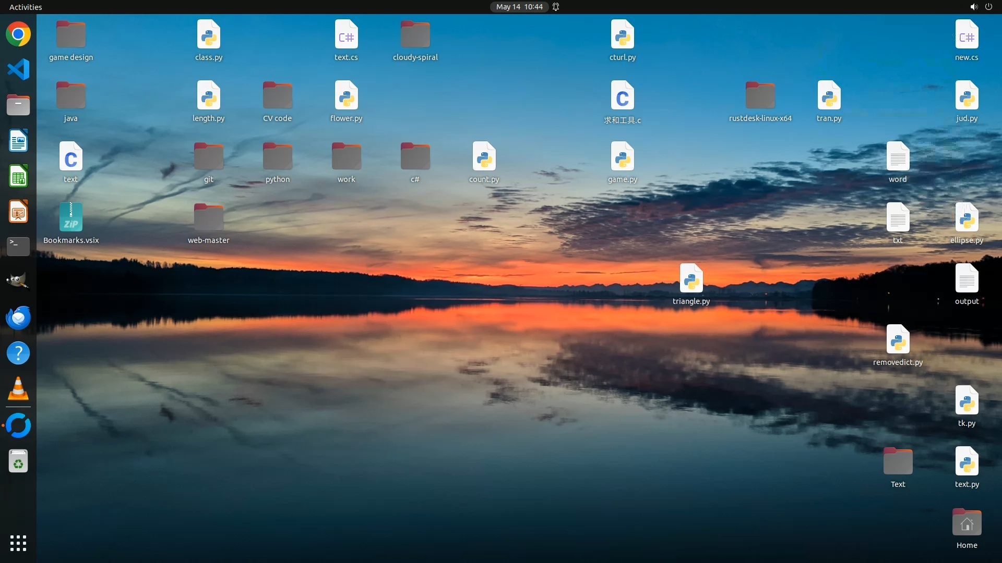Image resolution: width=1002 pixels, height=563 pixels.
Task: Expand the power menu in top bar
Action: (x=988, y=7)
